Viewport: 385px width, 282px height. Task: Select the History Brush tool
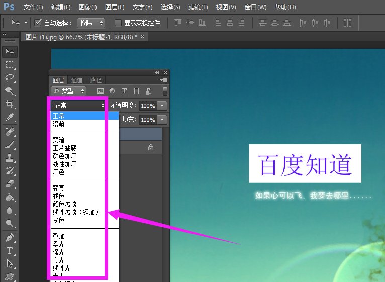10,171
